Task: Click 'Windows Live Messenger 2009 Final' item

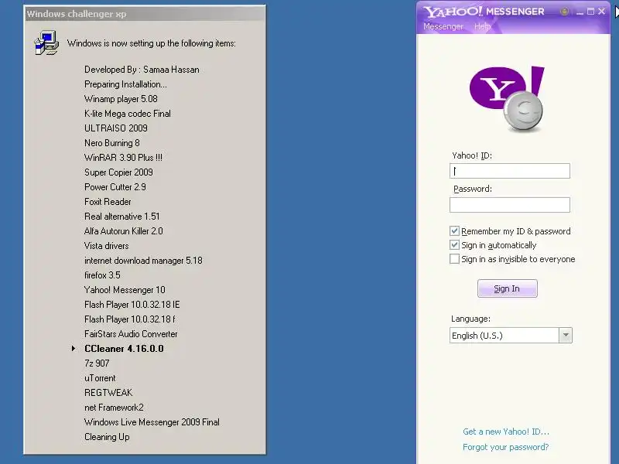Action: pyautogui.click(x=152, y=422)
